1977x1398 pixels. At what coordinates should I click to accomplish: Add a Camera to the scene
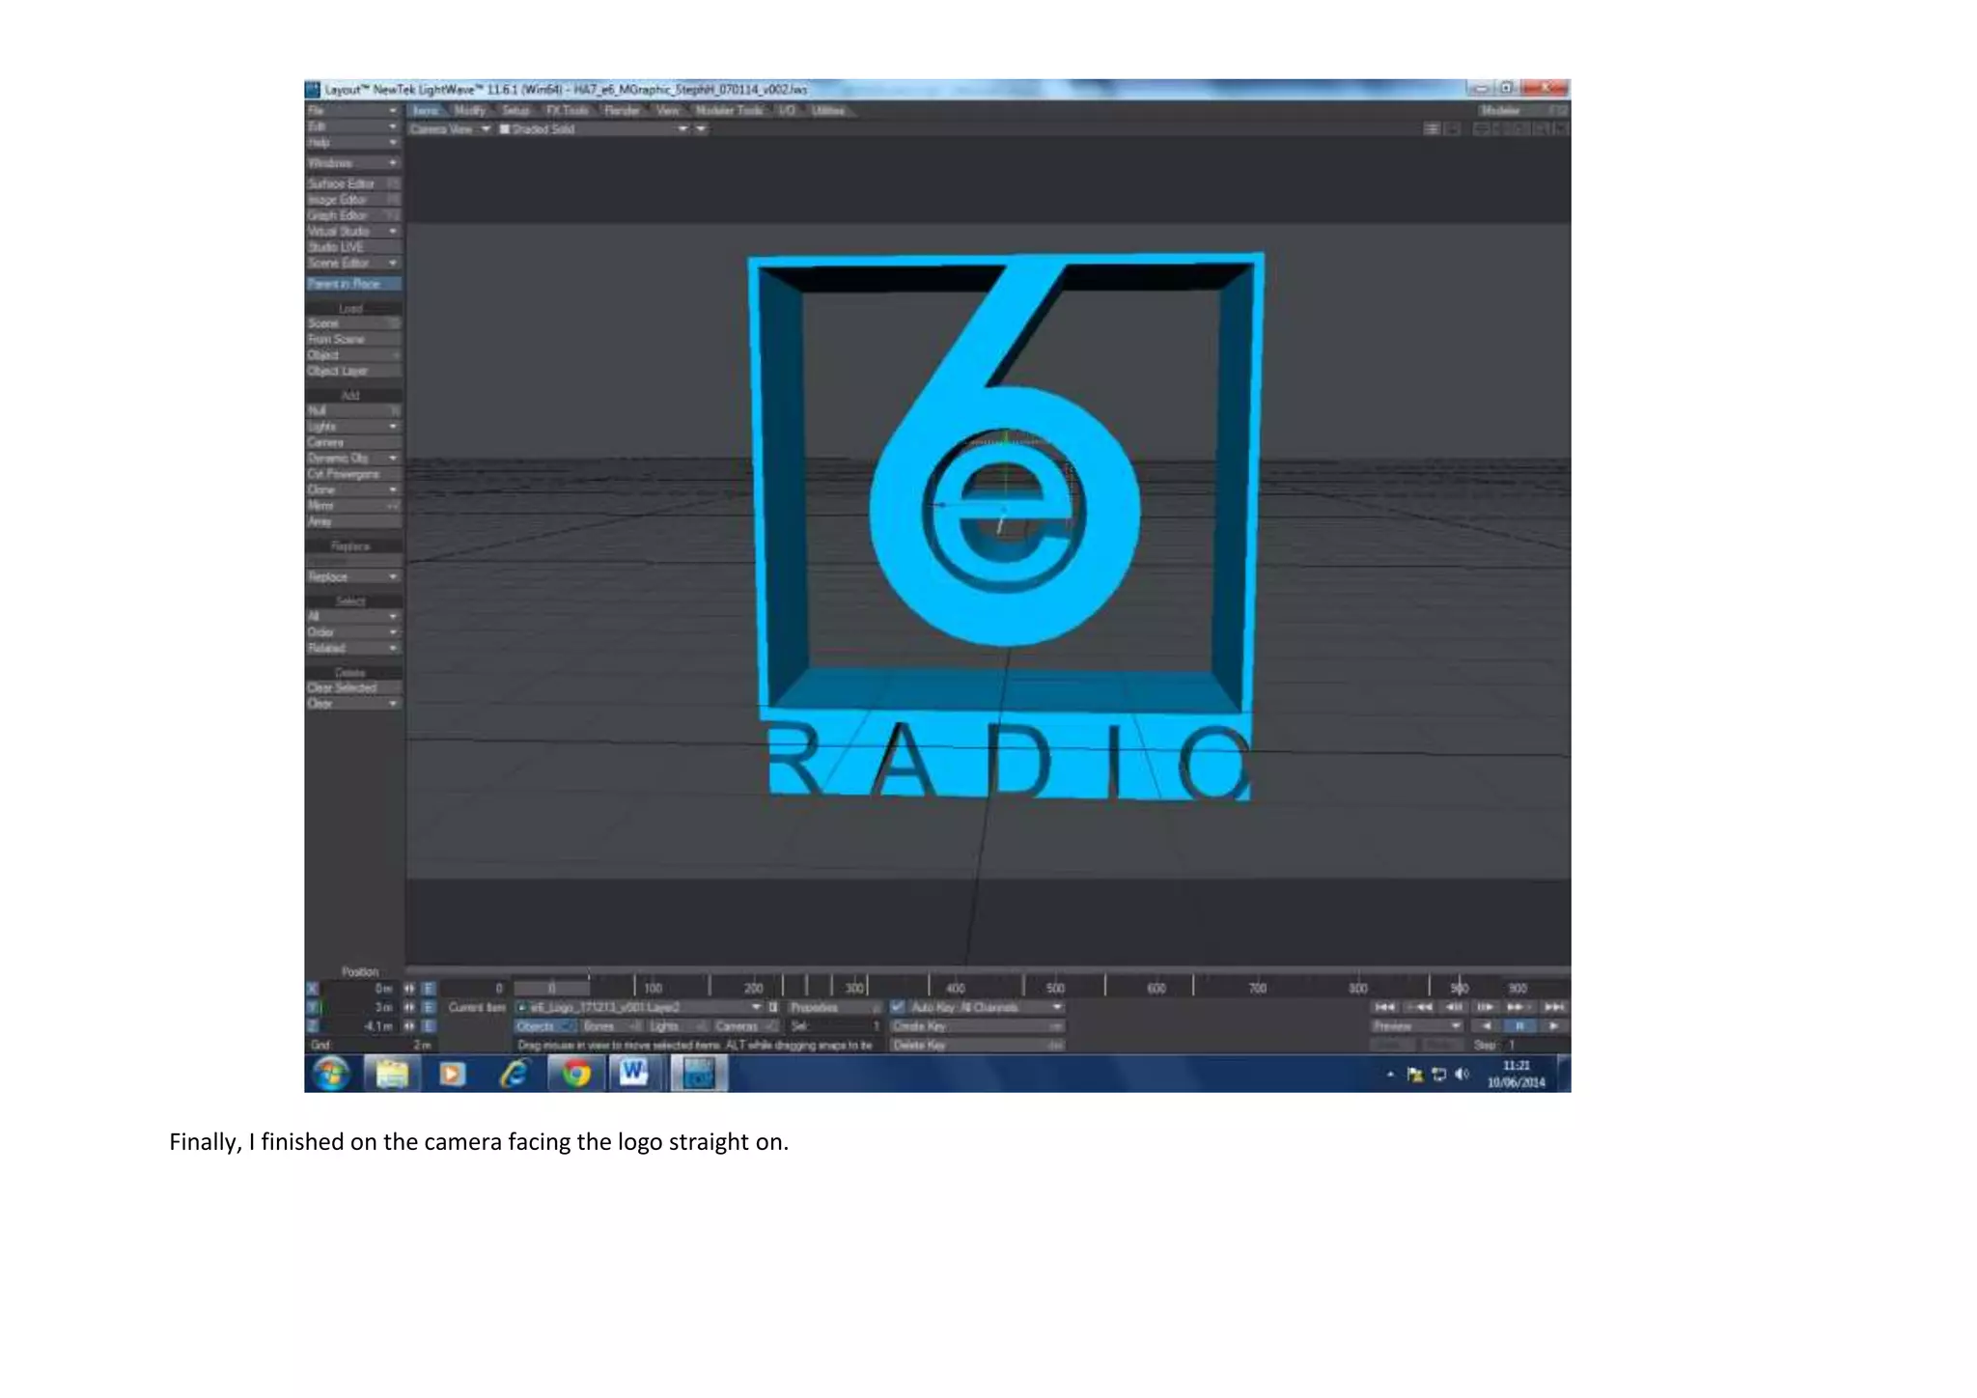click(x=352, y=442)
